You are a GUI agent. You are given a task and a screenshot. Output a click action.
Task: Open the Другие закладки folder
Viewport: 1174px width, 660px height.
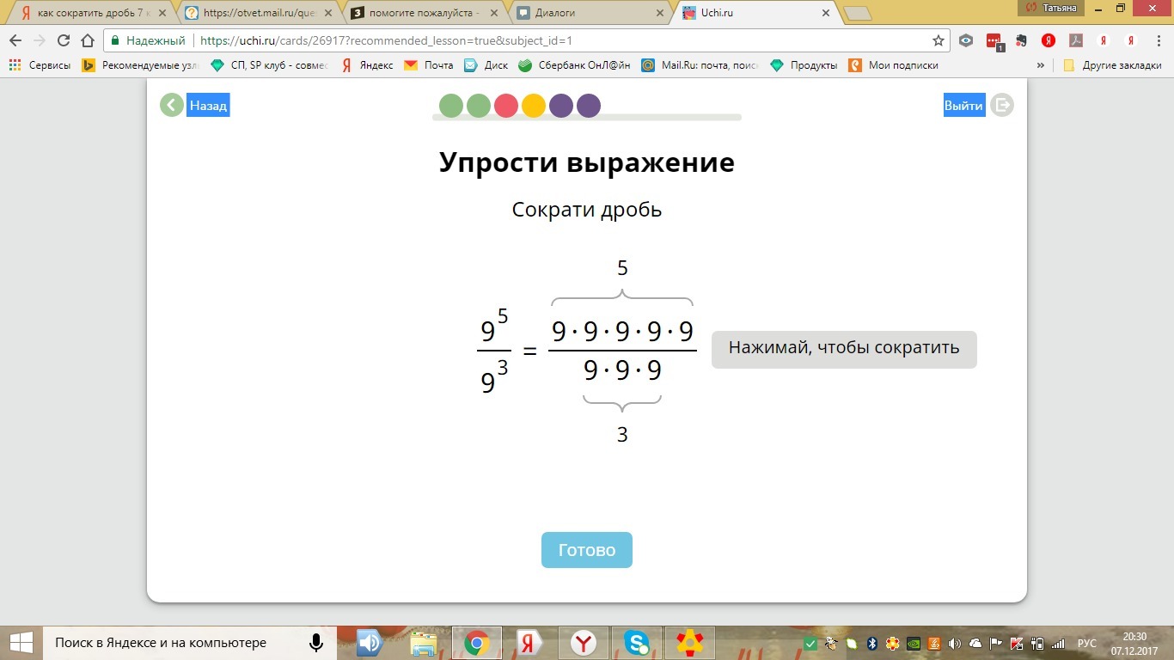(x=1113, y=65)
